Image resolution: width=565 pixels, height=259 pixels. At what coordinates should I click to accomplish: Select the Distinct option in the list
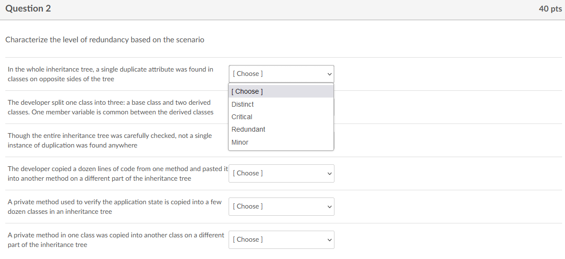point(243,104)
